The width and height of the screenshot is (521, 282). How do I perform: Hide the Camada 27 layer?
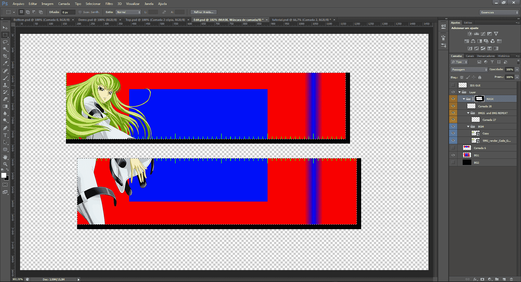pyautogui.click(x=453, y=120)
